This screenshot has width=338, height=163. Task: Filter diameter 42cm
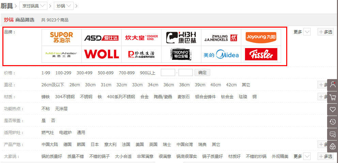pyautogui.click(x=231, y=85)
